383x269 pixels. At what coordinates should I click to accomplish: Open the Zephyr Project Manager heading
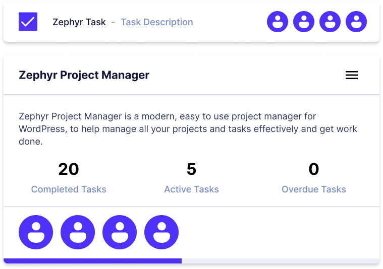84,76
